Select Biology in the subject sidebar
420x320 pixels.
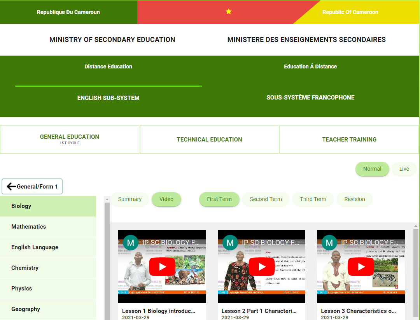(48, 206)
